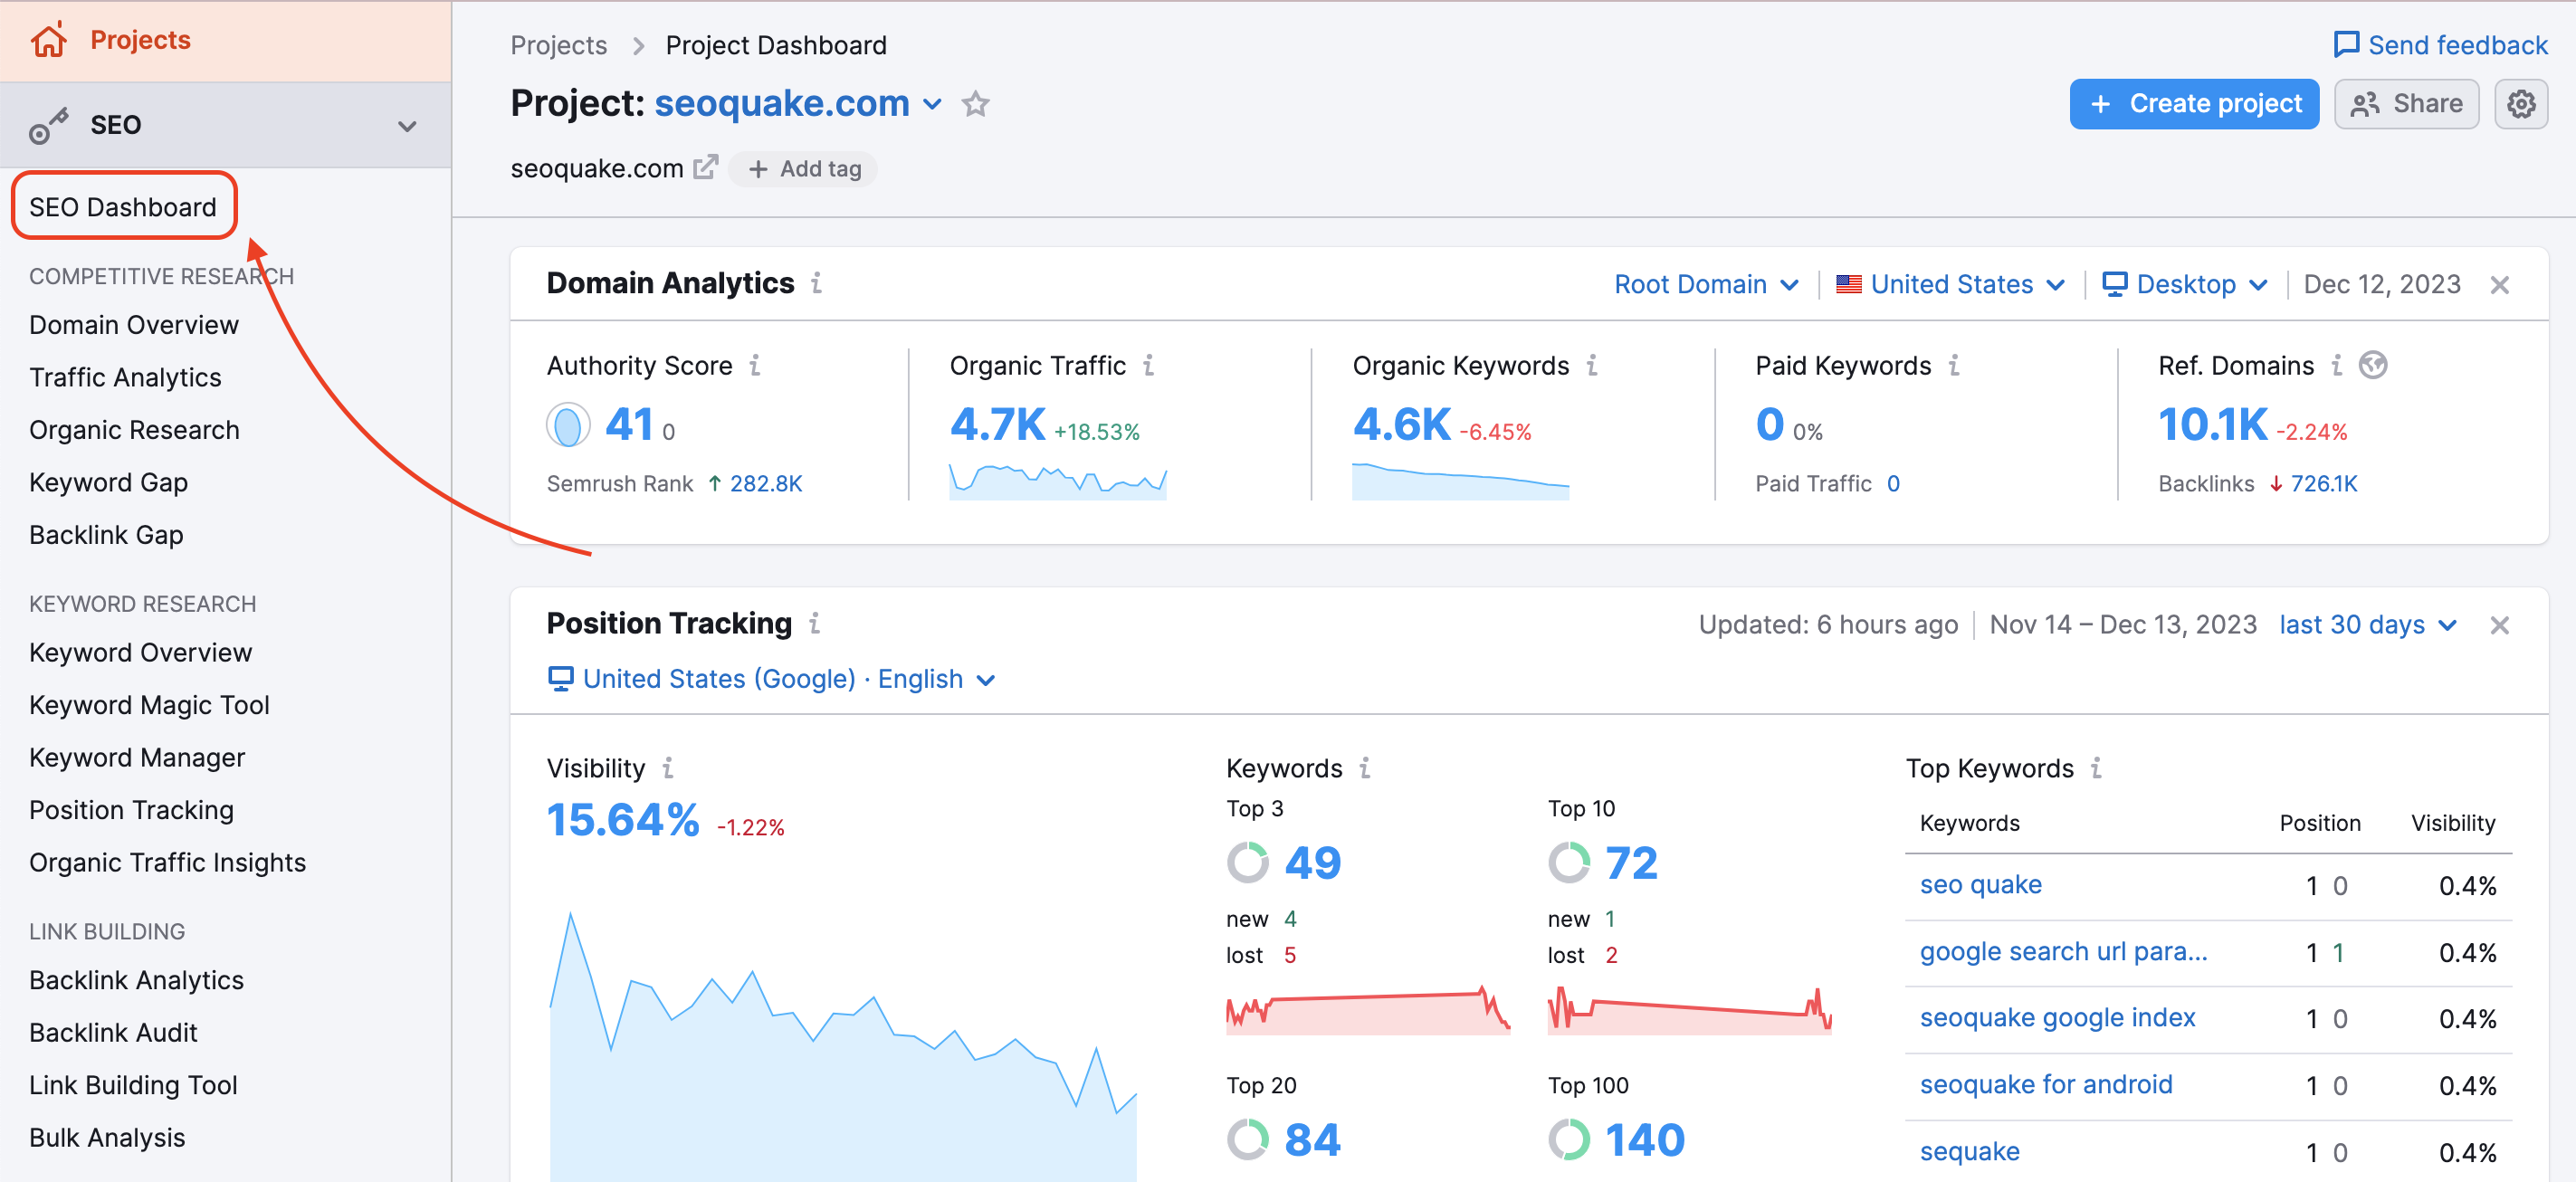Viewport: 2576px width, 1182px height.
Task: Click the Ref. Domains globe icon
Action: coord(2373,366)
